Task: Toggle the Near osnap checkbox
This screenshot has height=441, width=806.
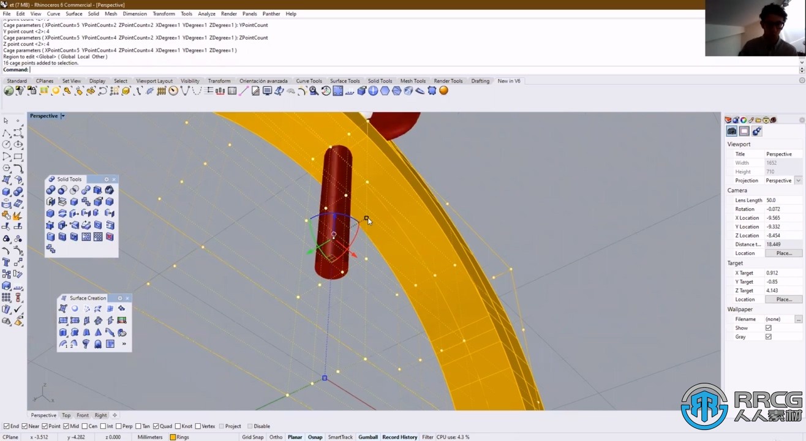Action: [24, 426]
